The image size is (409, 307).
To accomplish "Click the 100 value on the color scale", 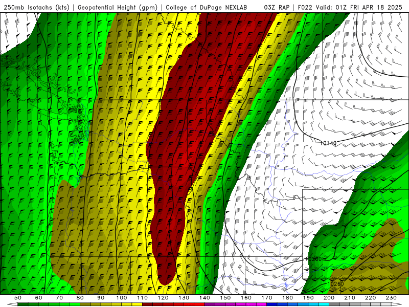I will coord(122,298).
